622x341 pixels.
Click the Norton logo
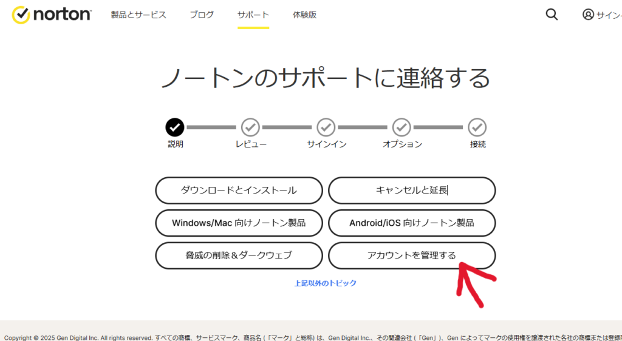click(52, 15)
